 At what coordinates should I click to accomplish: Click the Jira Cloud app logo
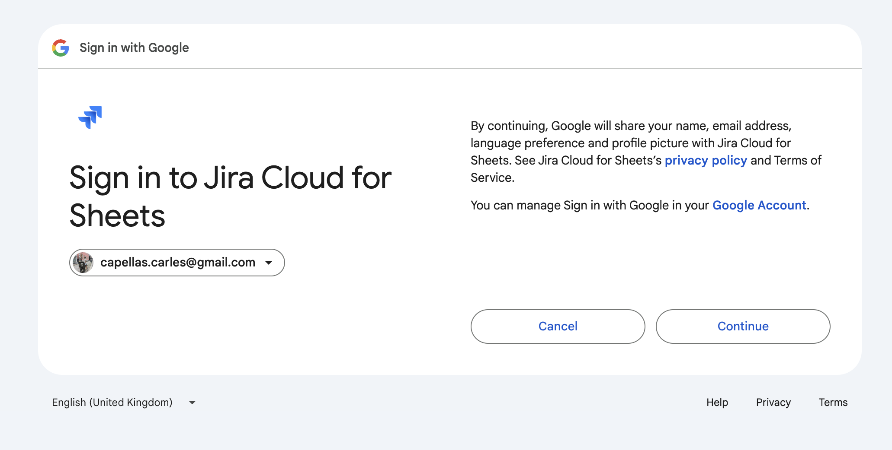(x=90, y=117)
